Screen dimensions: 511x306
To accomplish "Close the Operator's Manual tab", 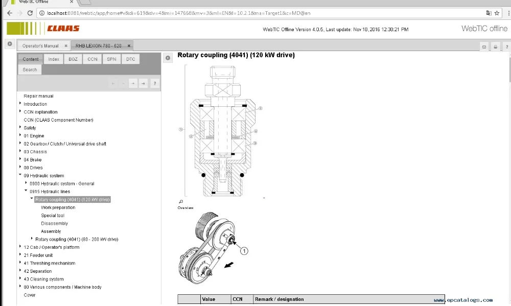I will pos(66,45).
